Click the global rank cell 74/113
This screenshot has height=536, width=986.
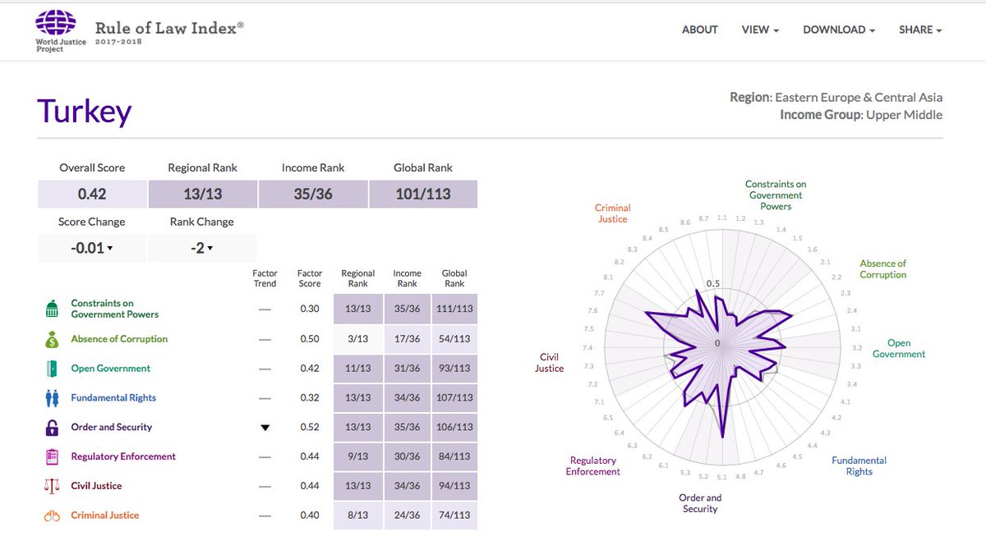coord(454,515)
